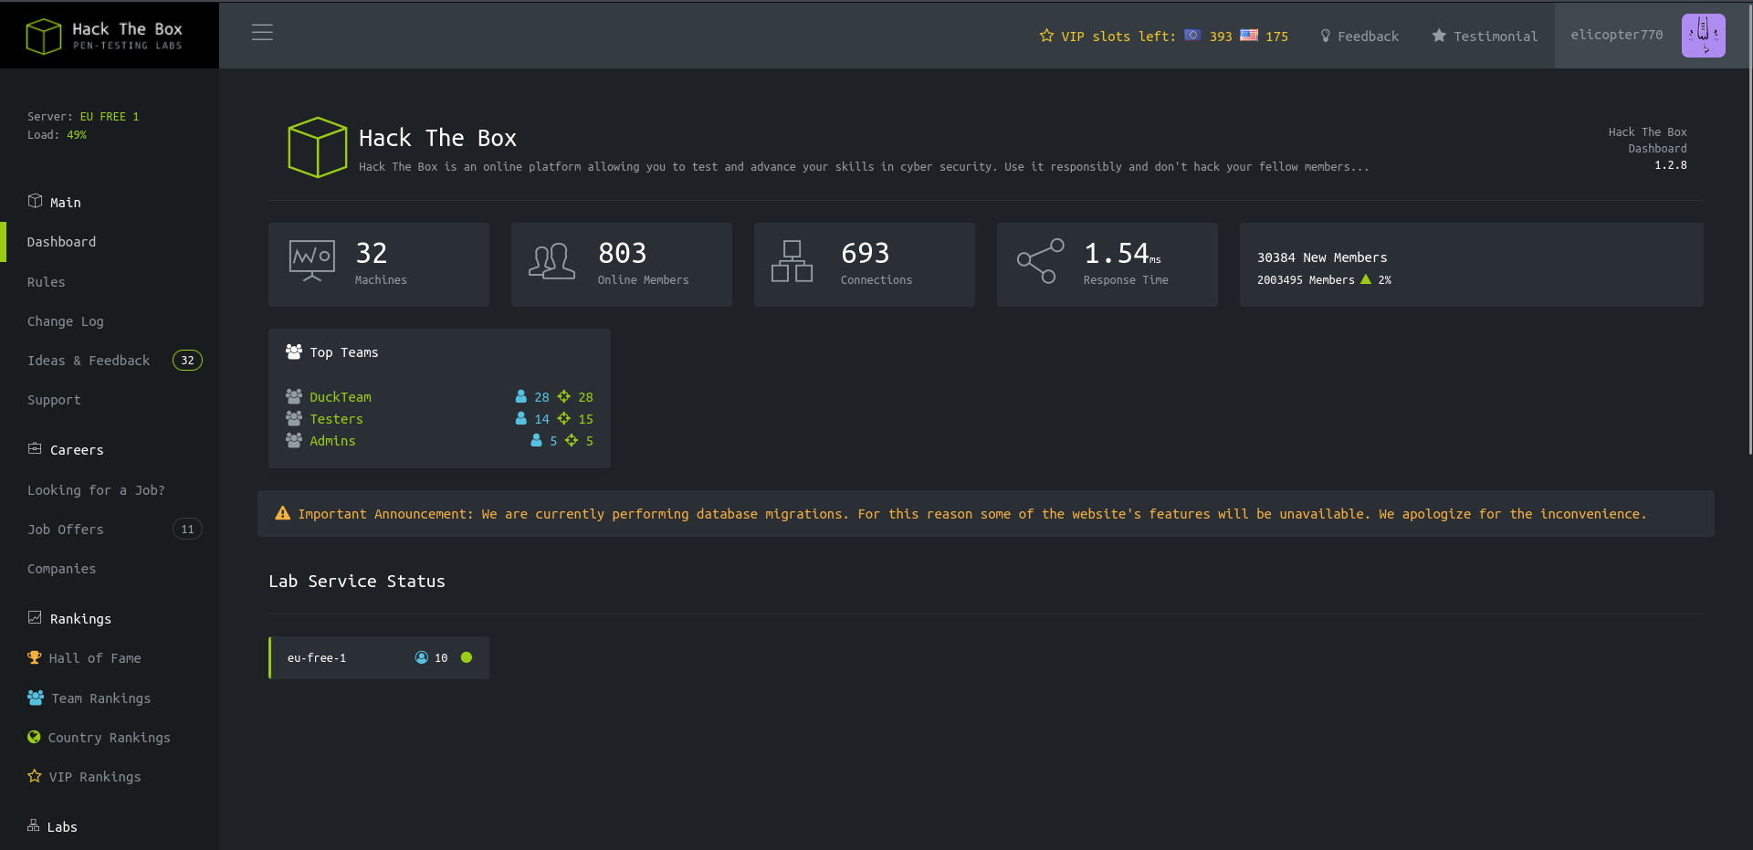Click the VIP Rankings star icon
This screenshot has width=1753, height=850.
click(x=35, y=776)
